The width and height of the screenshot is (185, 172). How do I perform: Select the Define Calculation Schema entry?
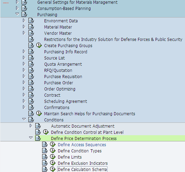pos(82,169)
